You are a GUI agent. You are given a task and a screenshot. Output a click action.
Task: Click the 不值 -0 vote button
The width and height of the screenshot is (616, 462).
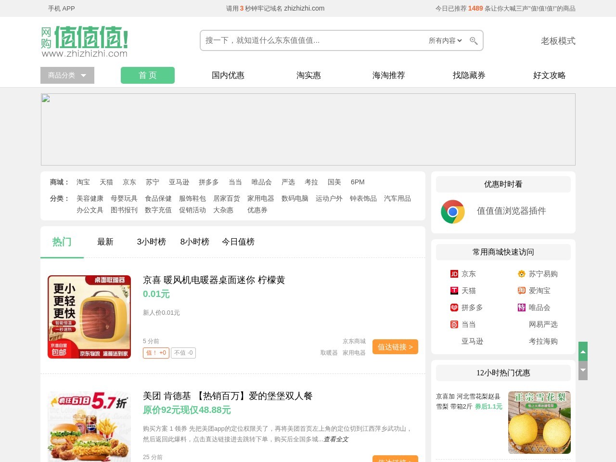(183, 353)
